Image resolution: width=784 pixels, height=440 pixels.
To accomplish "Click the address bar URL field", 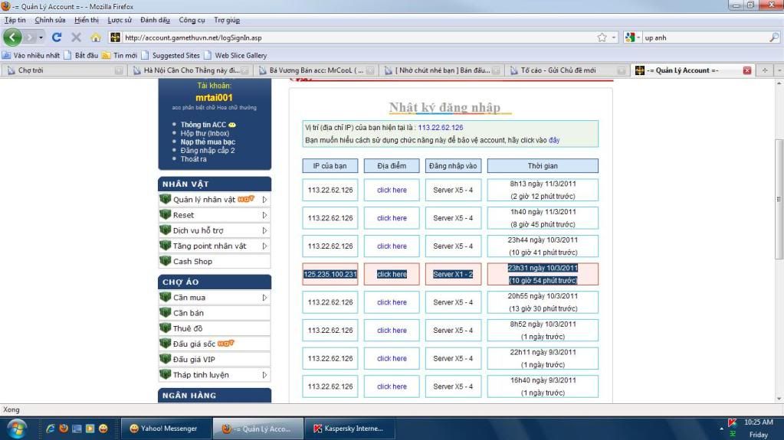I will pos(357,37).
